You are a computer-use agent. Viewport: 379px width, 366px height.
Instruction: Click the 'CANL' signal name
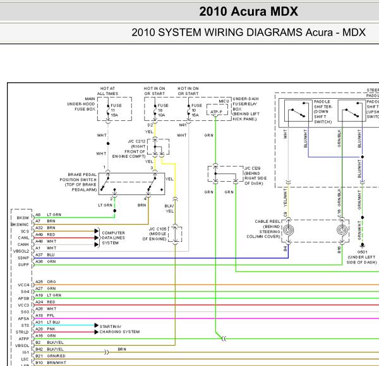[23, 238]
